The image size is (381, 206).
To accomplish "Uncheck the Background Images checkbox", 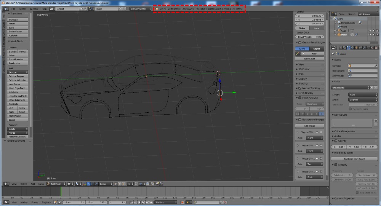I will [x=300, y=120].
